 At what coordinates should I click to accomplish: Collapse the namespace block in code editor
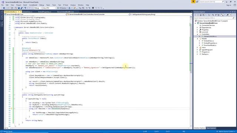pyautogui.click(x=14, y=27)
